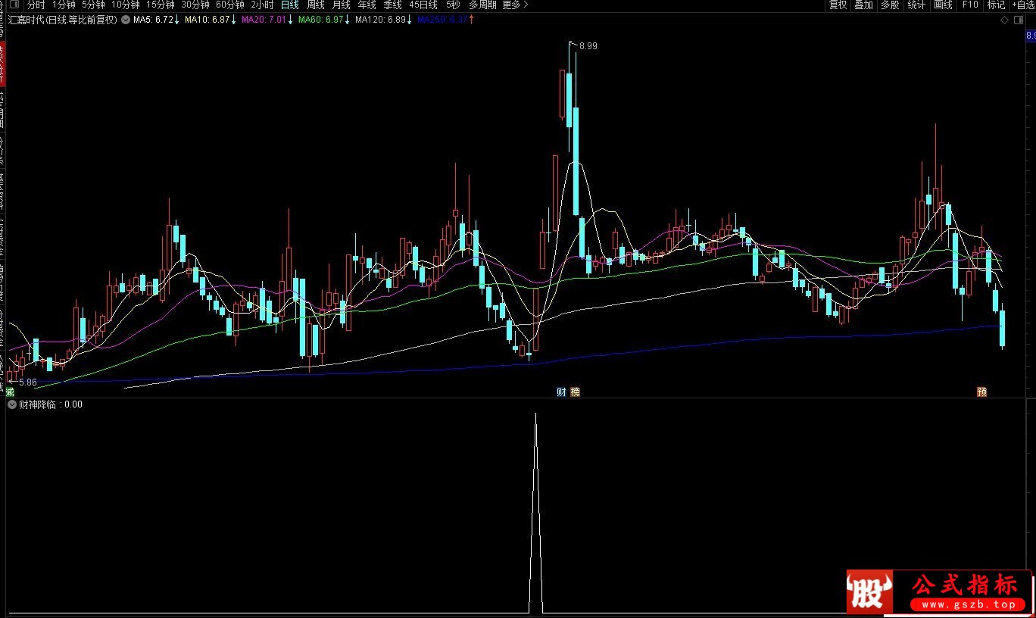The image size is (1036, 618).
Task: Click the 预 marker near chart bottom right
Action: 981,392
